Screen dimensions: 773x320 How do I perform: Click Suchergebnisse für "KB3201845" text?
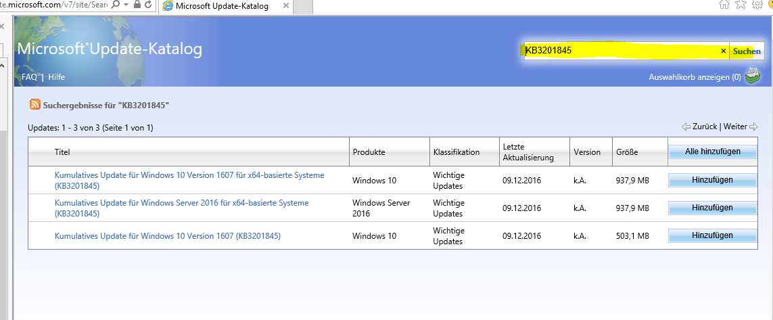[x=106, y=105]
